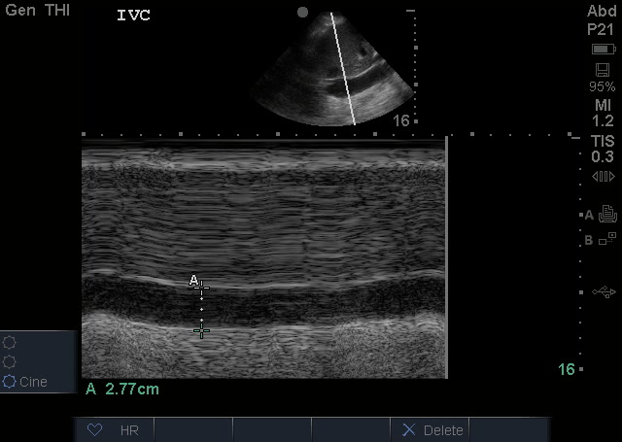Click the lower green caliper cross

201,331
